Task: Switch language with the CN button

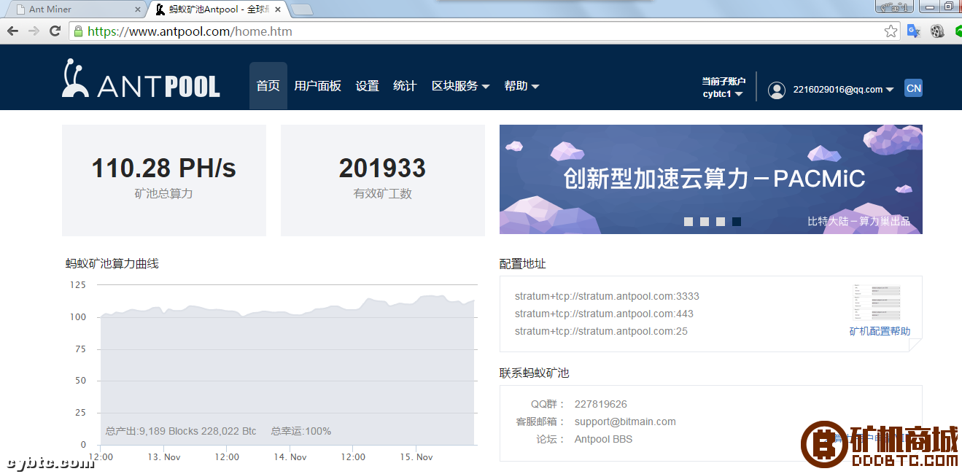Action: click(913, 88)
